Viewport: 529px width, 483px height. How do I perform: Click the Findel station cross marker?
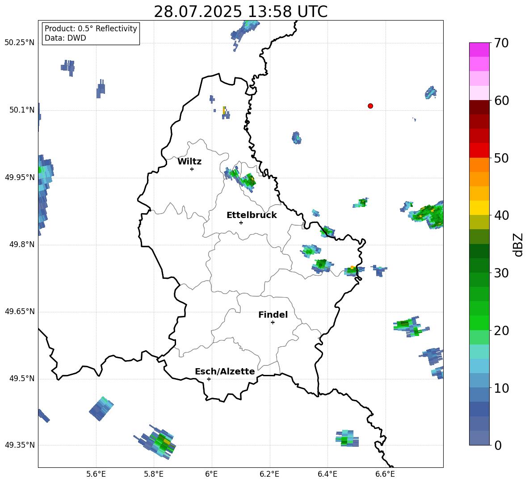[x=273, y=323]
